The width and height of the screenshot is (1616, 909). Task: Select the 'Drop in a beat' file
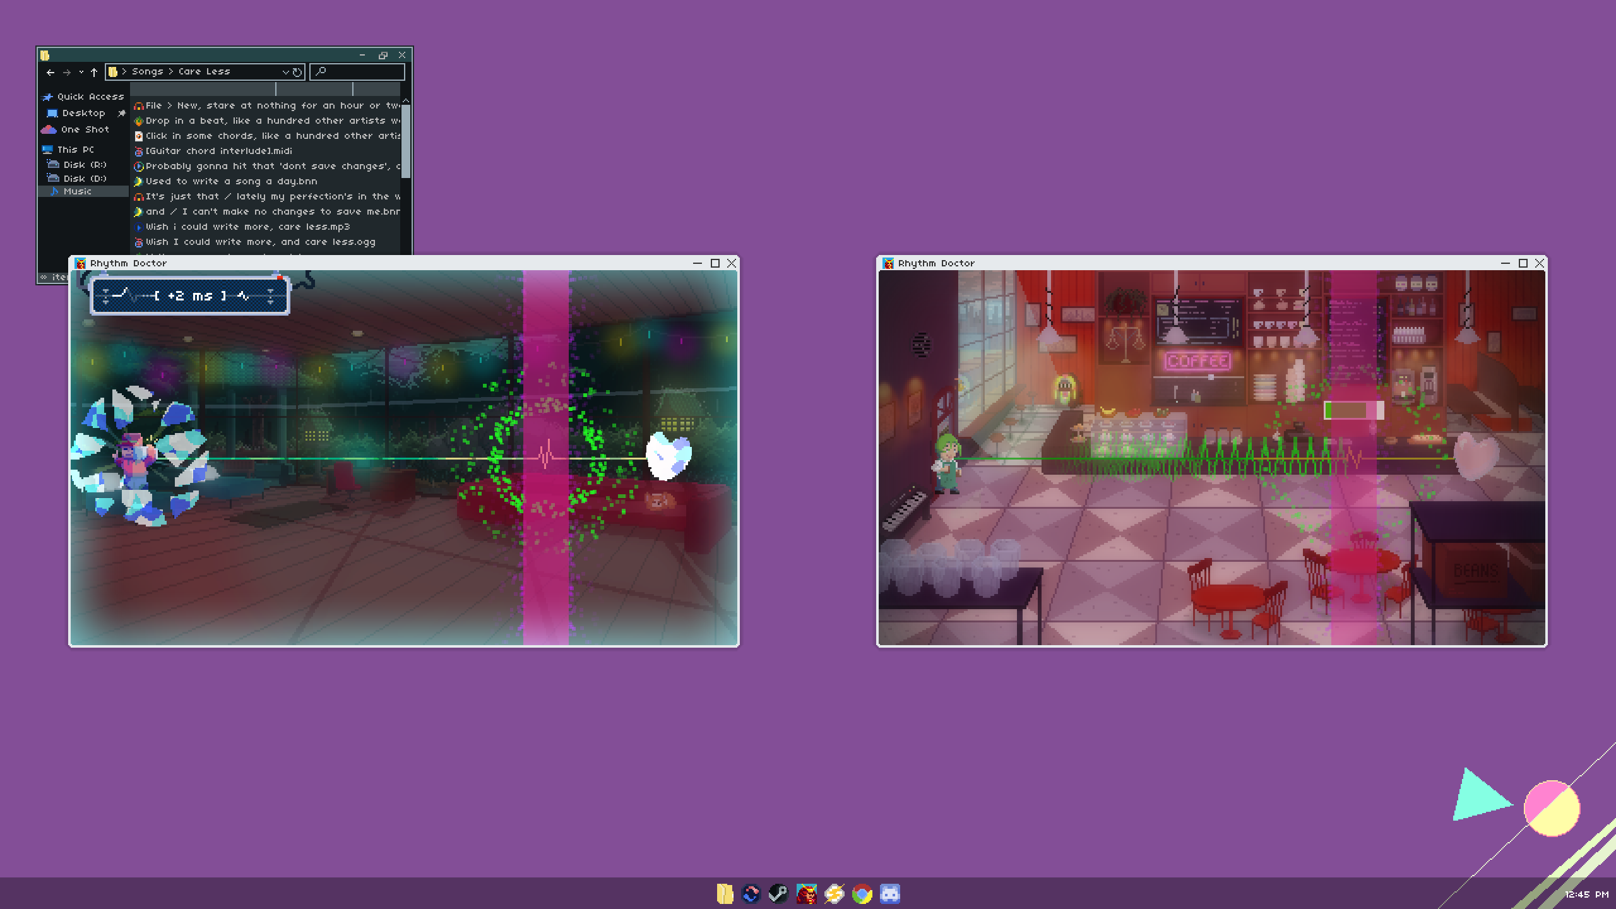pyautogui.click(x=267, y=121)
